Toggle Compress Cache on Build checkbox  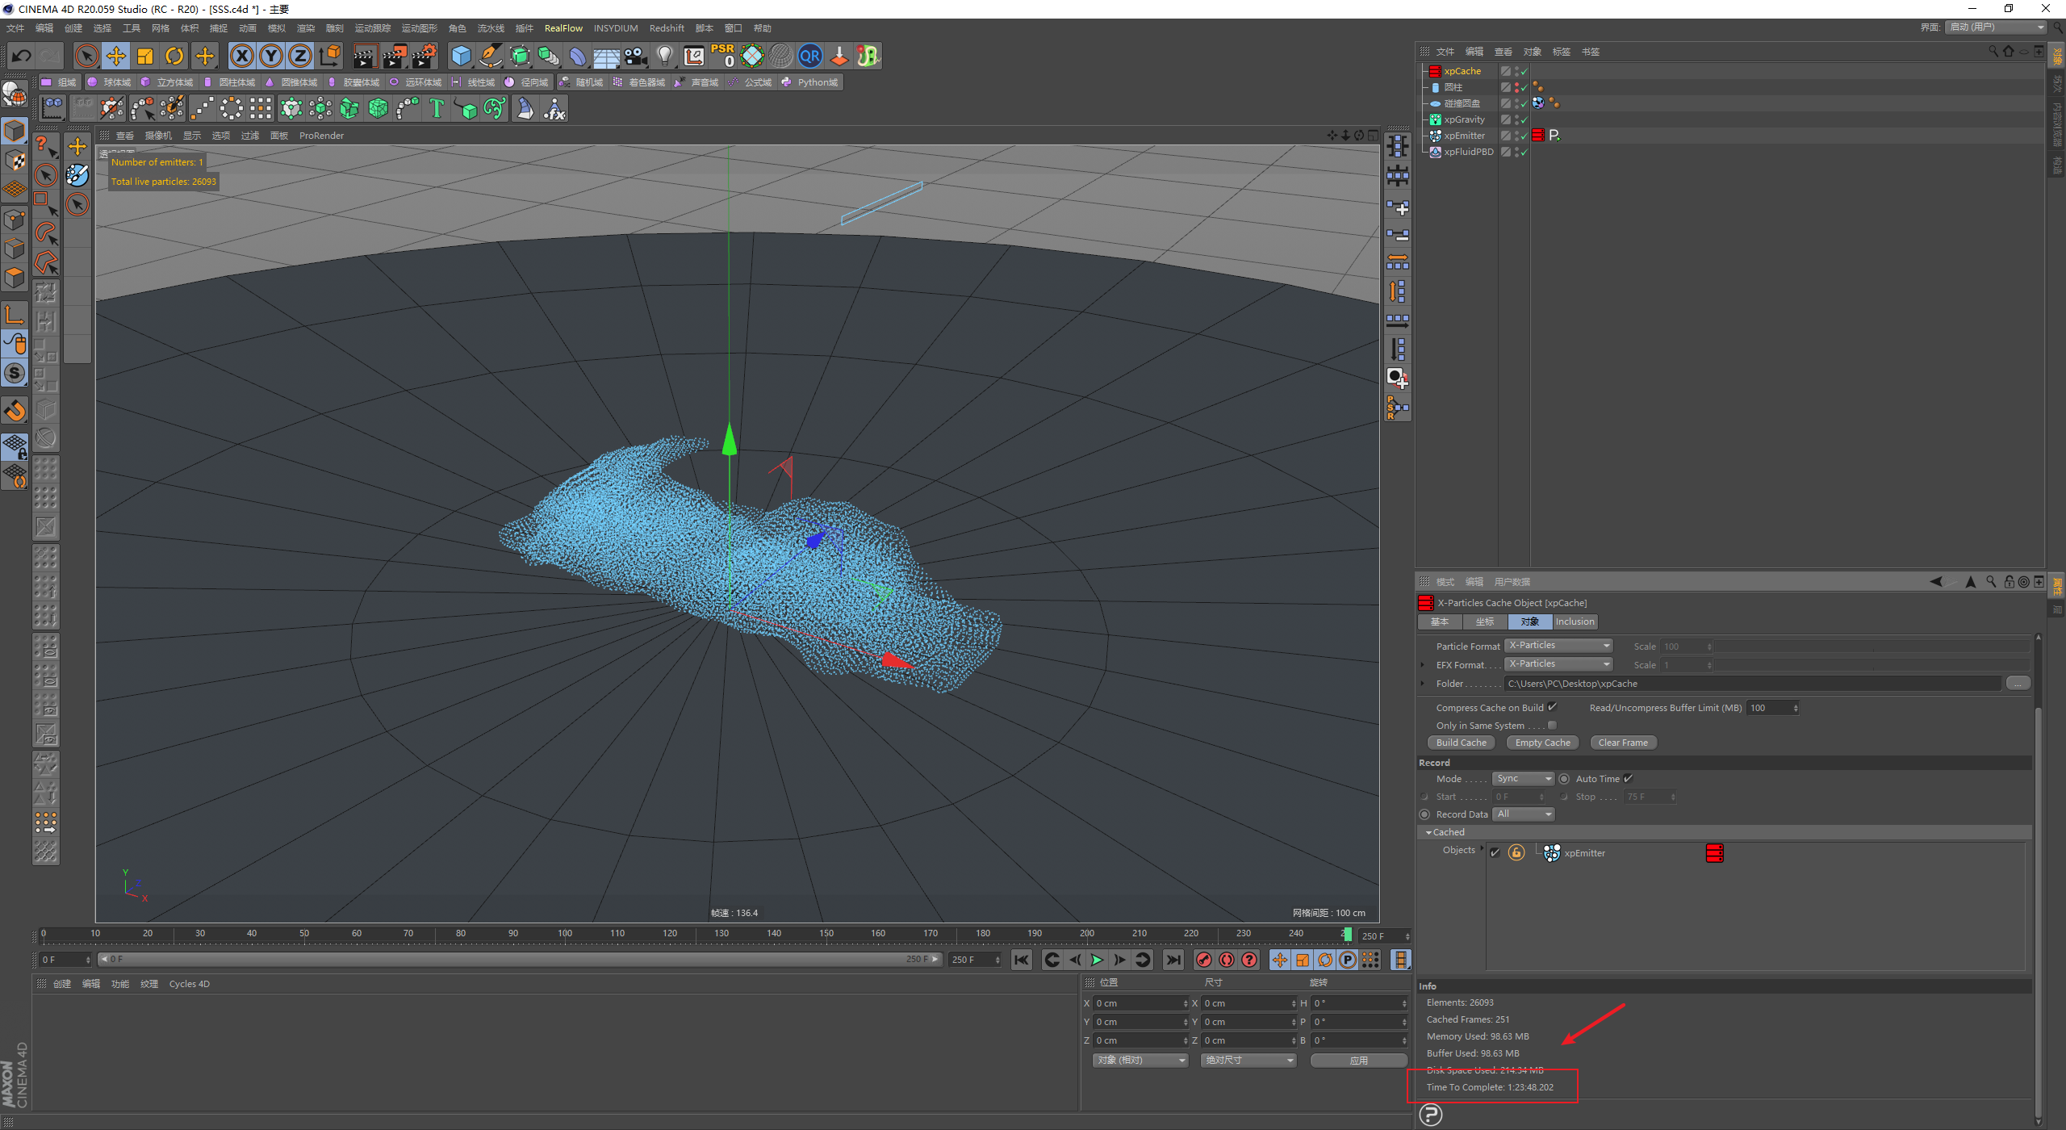coord(1552,707)
